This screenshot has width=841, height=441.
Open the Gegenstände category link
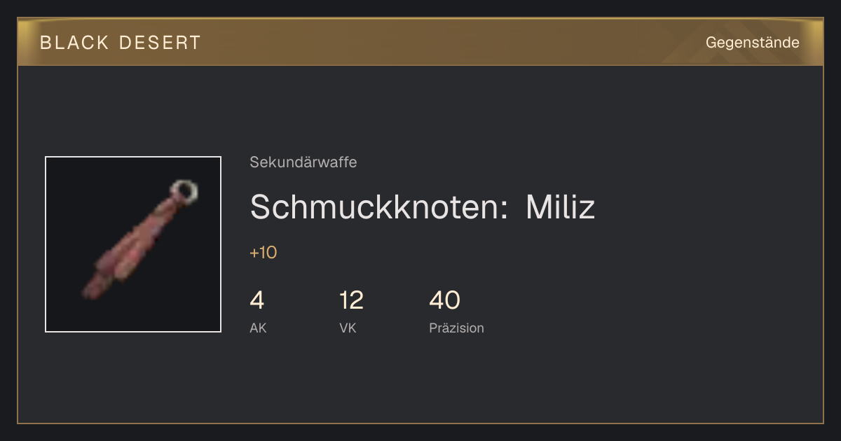click(x=753, y=43)
